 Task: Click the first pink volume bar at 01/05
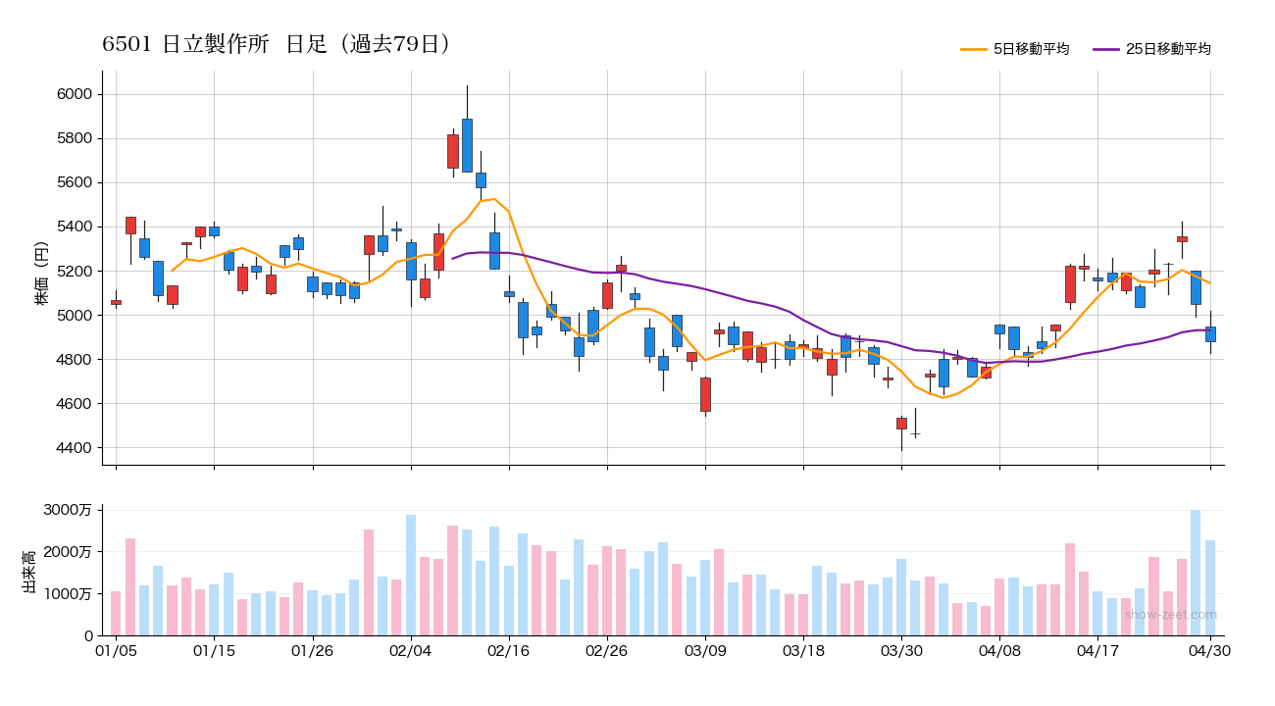click(x=116, y=613)
